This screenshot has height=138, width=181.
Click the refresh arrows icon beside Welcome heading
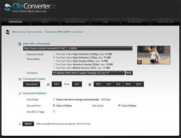(x=8, y=32)
